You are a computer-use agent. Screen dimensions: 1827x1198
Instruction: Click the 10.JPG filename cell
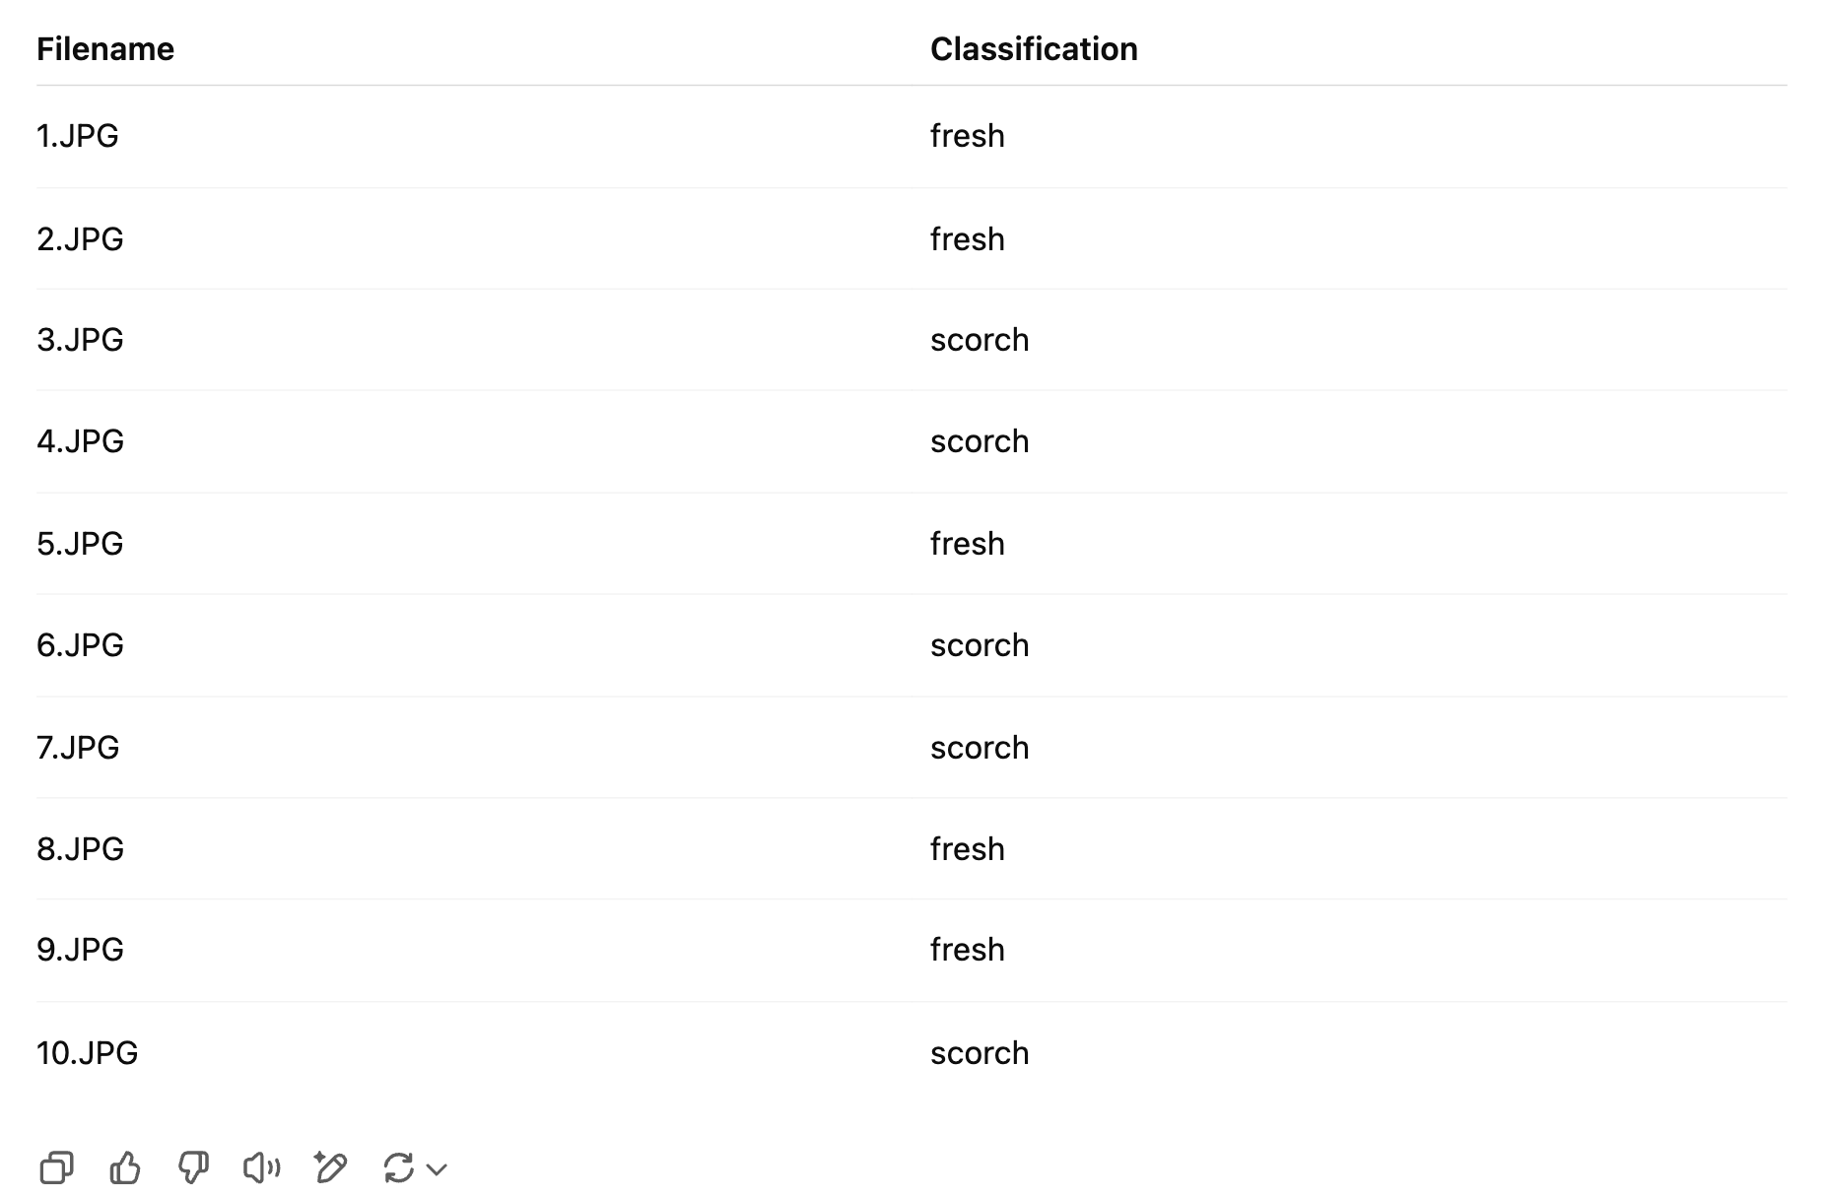88,1053
